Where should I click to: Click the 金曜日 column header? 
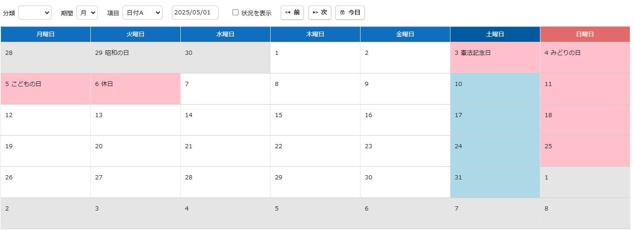click(x=405, y=34)
